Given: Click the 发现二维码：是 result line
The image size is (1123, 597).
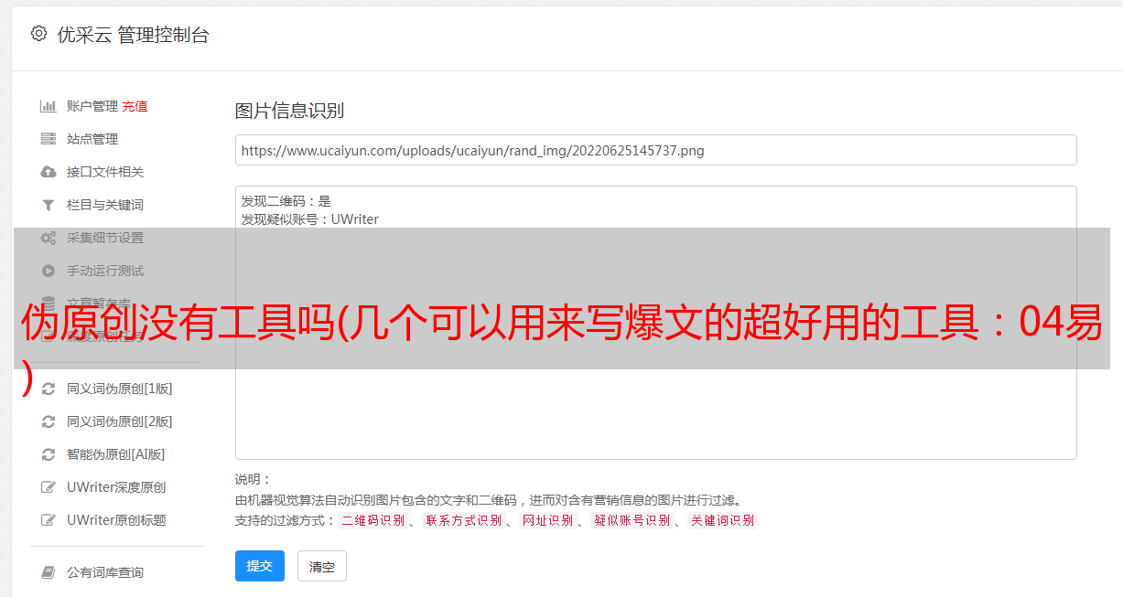Looking at the screenshot, I should click(286, 201).
